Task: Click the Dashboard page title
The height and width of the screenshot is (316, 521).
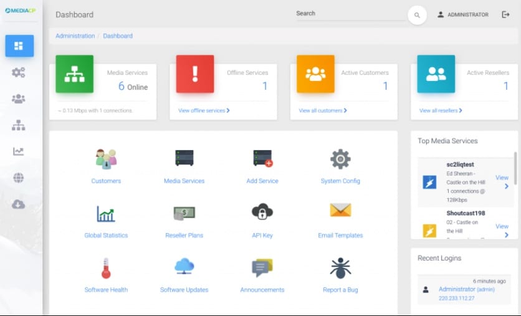Action: click(x=74, y=14)
